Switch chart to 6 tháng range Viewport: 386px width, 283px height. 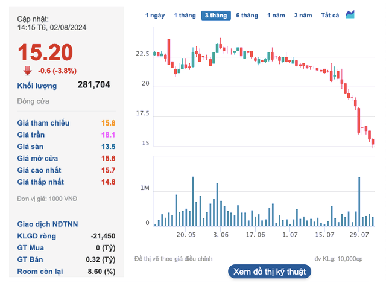click(x=247, y=15)
